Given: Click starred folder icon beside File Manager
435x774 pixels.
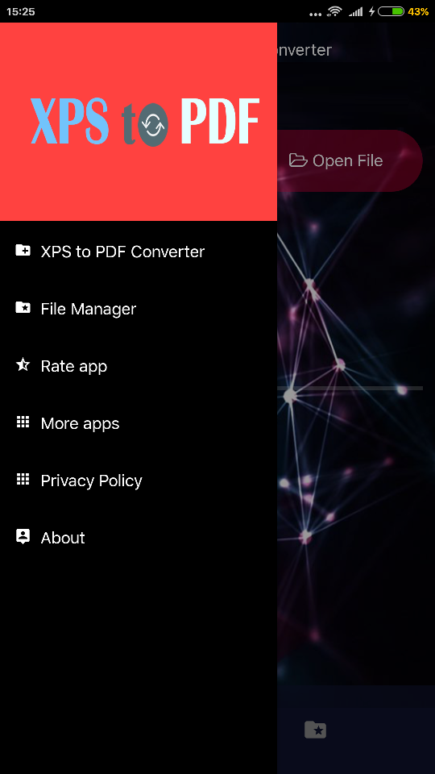Looking at the screenshot, I should (23, 307).
